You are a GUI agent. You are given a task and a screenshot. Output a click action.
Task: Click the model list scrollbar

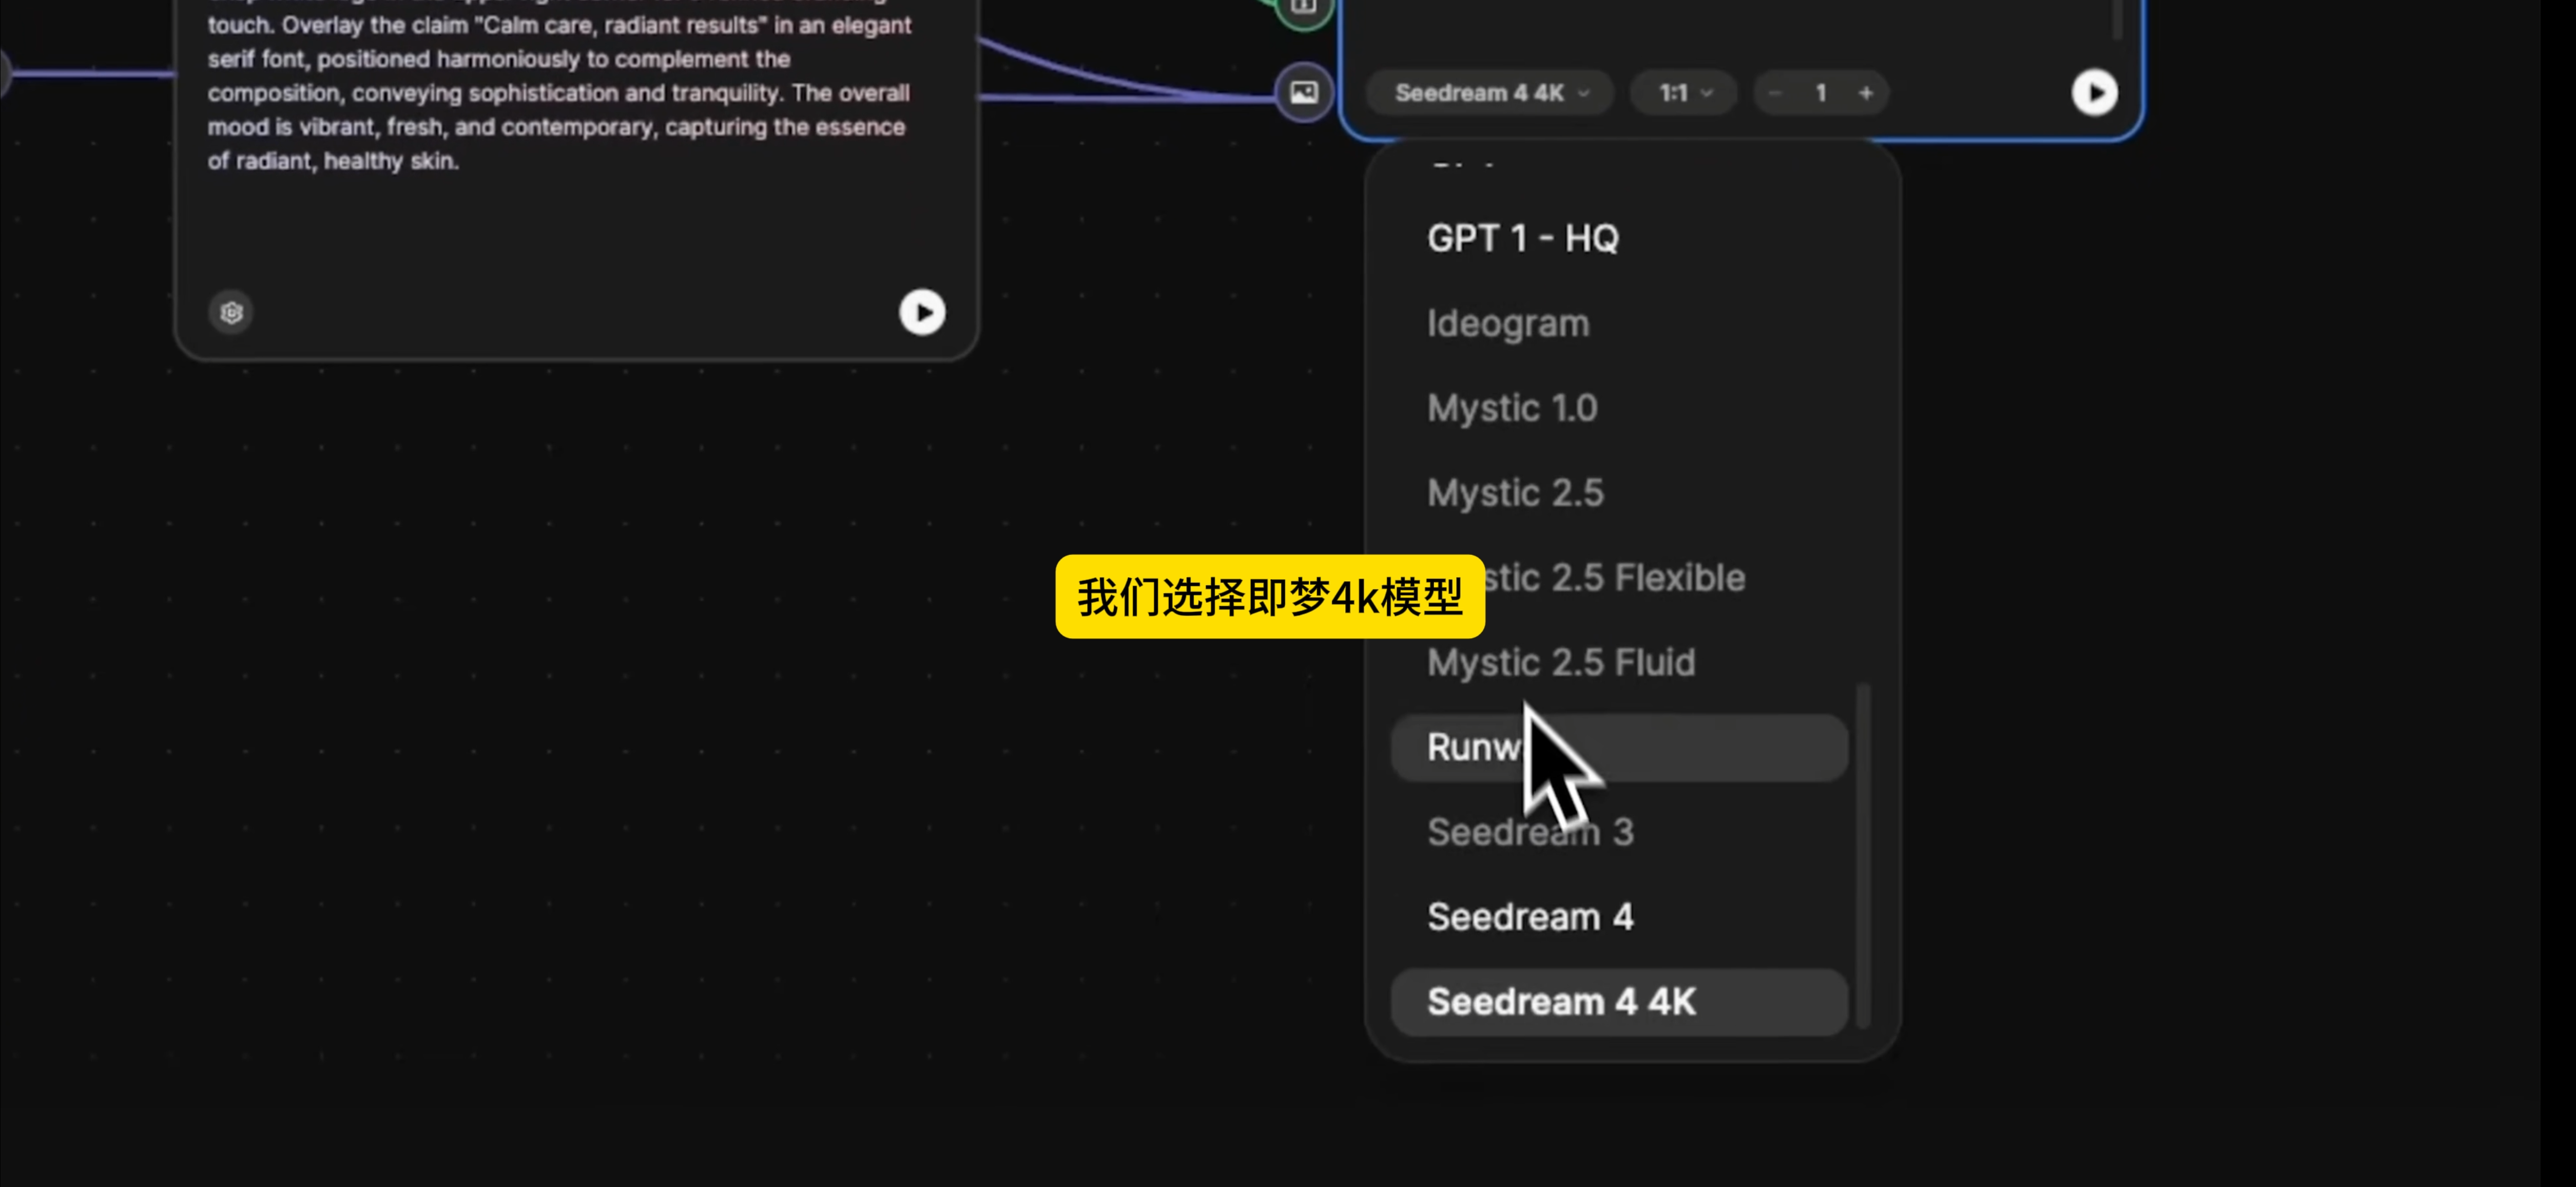[1862, 855]
